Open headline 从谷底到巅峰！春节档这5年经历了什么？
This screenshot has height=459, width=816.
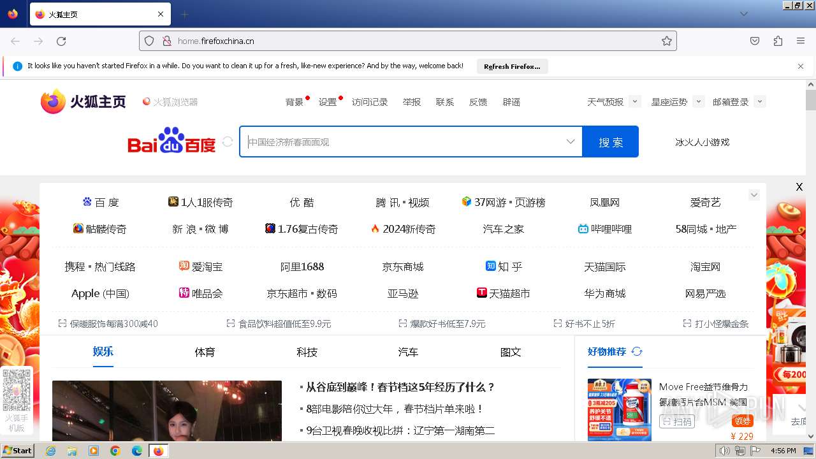click(400, 387)
